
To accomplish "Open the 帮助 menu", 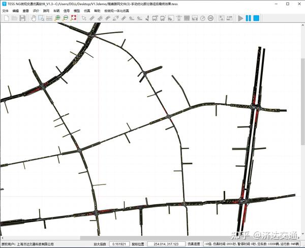I will (x=97, y=10).
